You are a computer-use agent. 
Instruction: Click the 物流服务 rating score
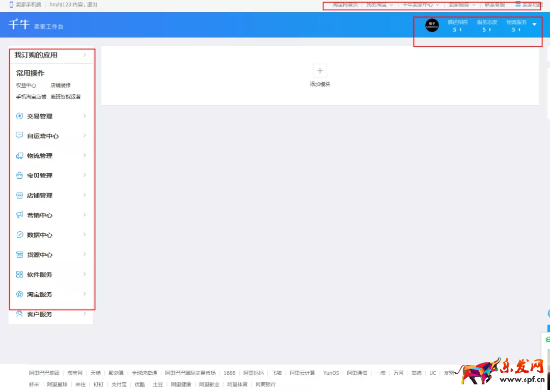pyautogui.click(x=516, y=30)
